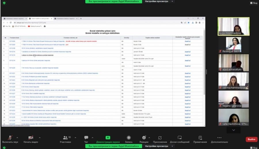
Task: Select Yegana Safarova's video thumbnail
Action: click(x=234, y=99)
